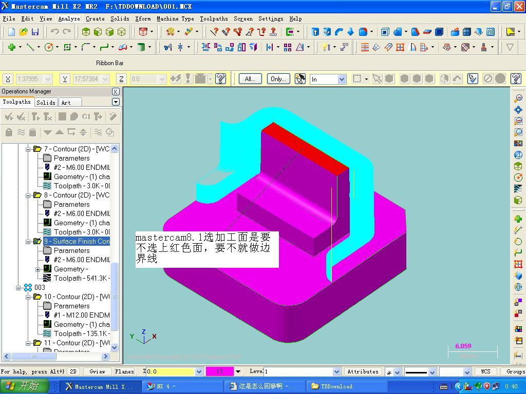Pick the green cylinder primitive icon
Image resolution: width=526 pixels, height=394 pixels.
pos(141,47)
